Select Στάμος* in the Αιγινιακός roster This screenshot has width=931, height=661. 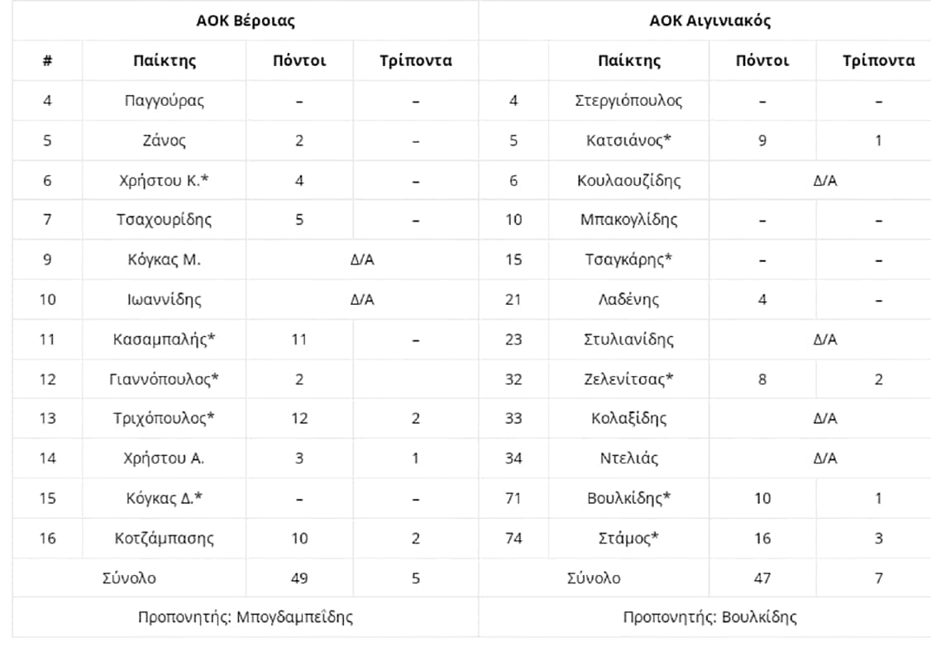tap(628, 539)
